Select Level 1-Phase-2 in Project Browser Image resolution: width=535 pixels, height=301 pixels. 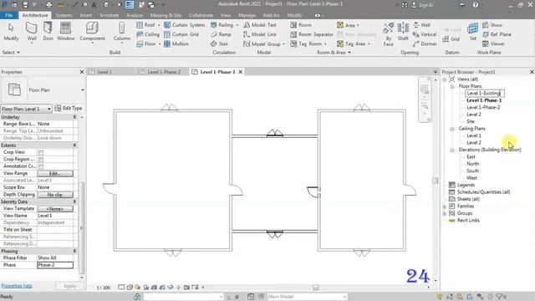(483, 108)
